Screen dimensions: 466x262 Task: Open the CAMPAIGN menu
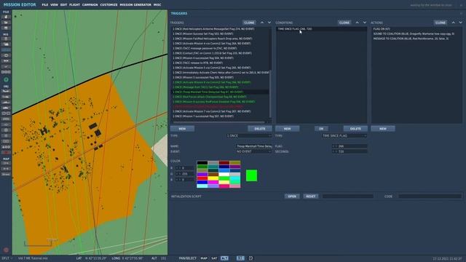click(90, 5)
